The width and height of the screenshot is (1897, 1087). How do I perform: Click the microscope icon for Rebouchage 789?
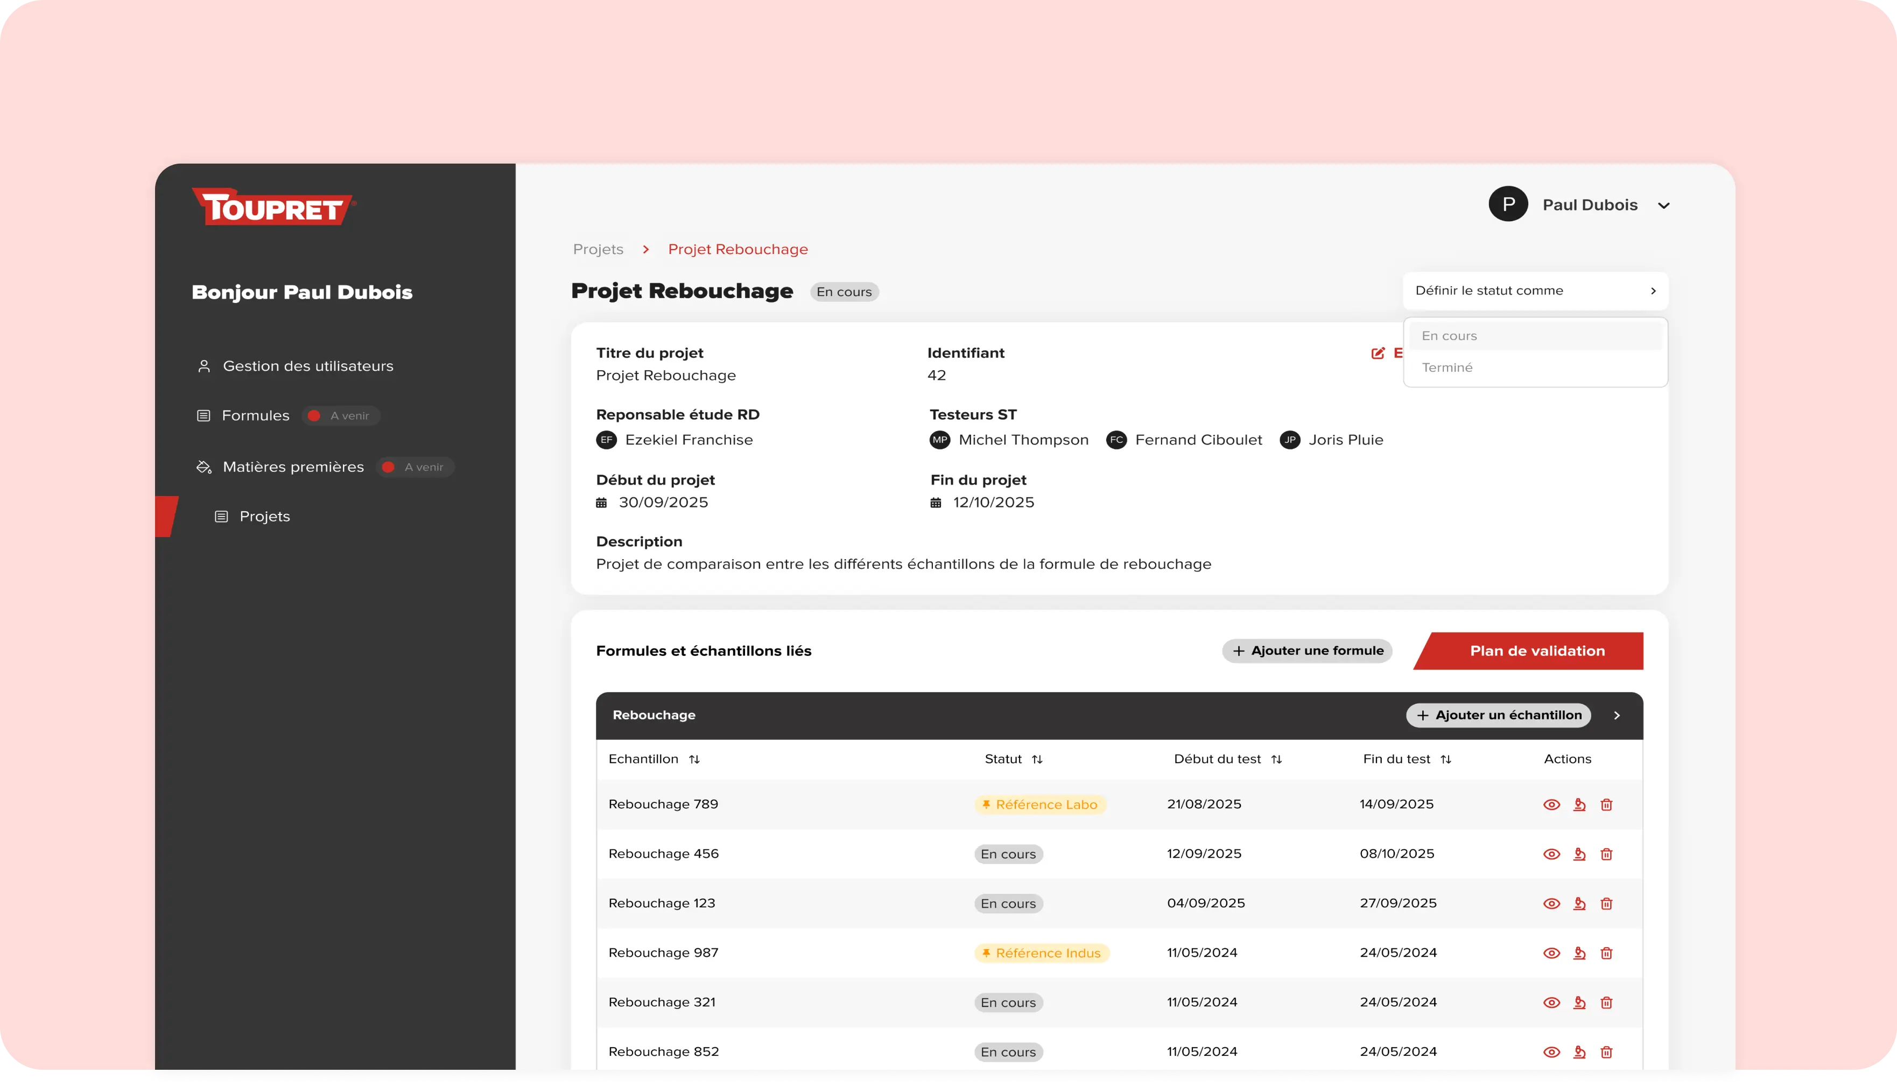pos(1579,804)
